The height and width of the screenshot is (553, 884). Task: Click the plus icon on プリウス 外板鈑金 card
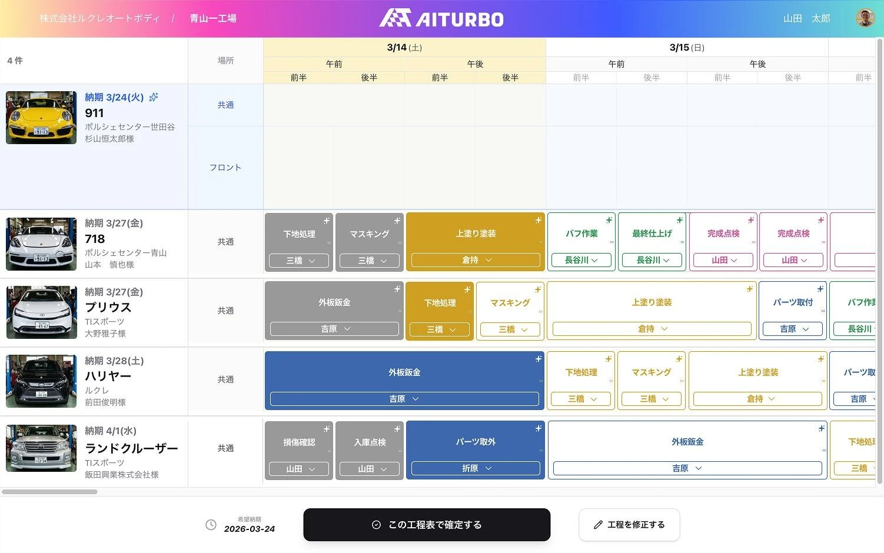pyautogui.click(x=397, y=289)
